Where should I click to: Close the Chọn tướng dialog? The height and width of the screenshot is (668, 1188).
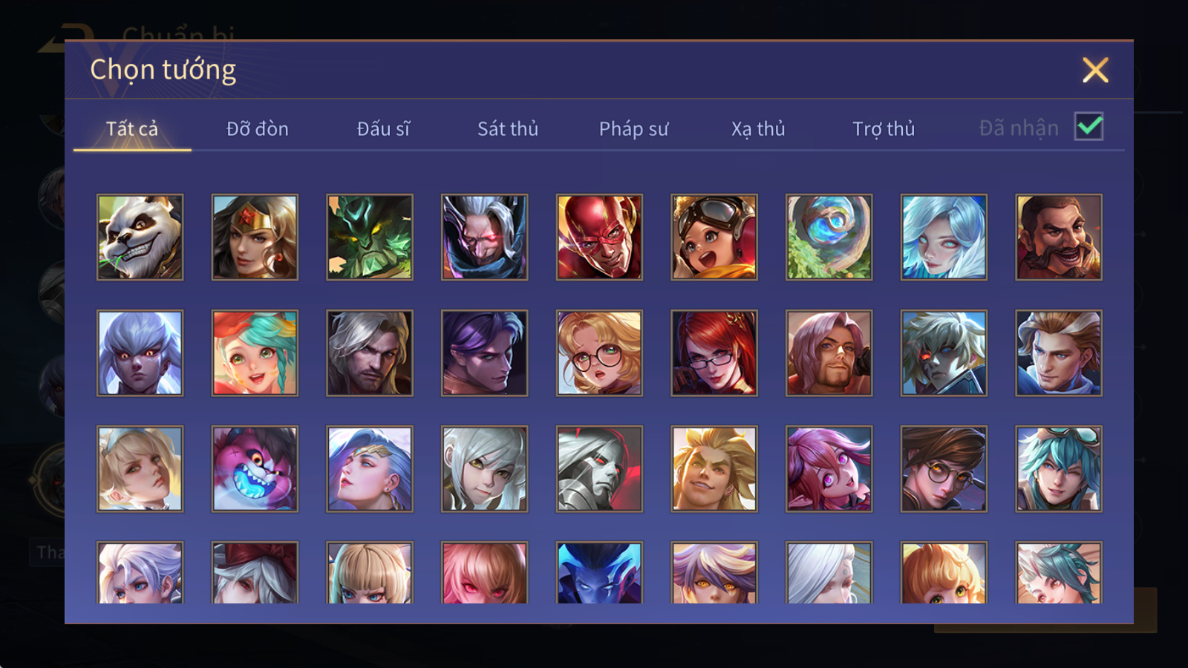point(1095,70)
